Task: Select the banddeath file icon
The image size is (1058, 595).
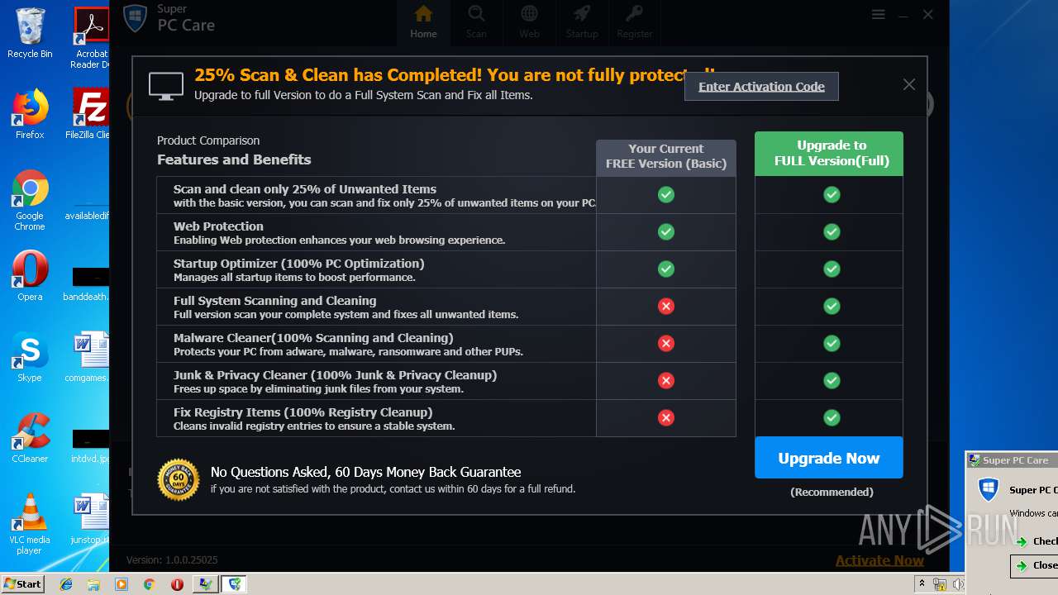Action: pyautogui.click(x=88, y=285)
